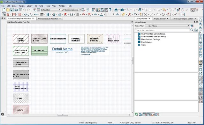Close the Library Browser tab
Image resolution: width=204 pixels, height=125 pixels.
click(x=149, y=18)
